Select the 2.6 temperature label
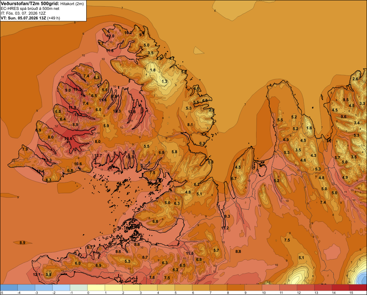 [x=355, y=79]
